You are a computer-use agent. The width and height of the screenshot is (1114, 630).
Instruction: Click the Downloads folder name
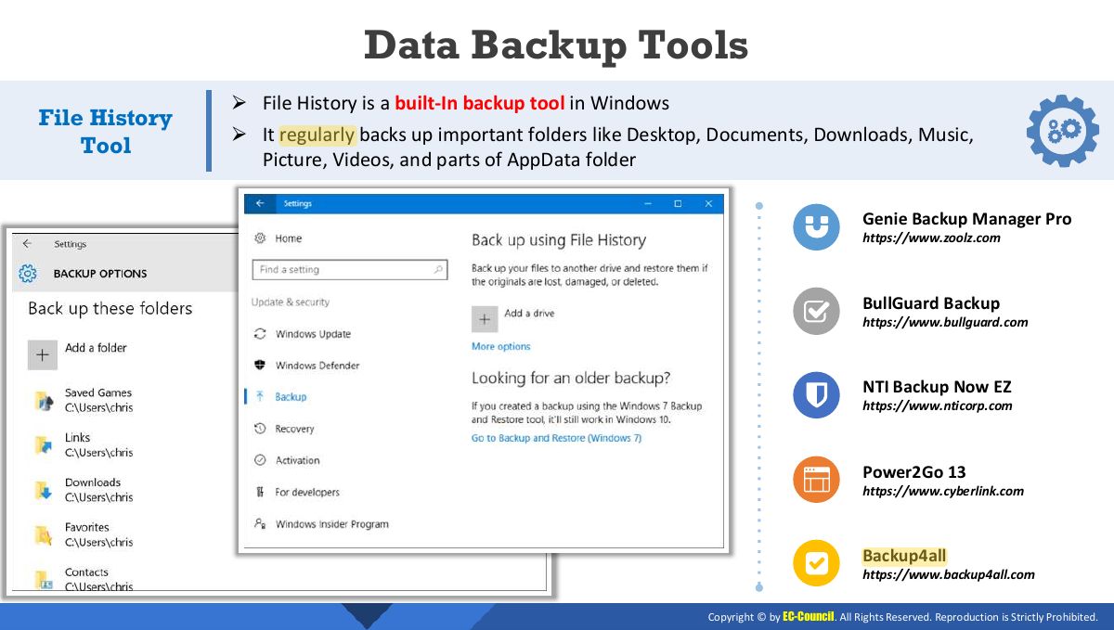click(93, 482)
